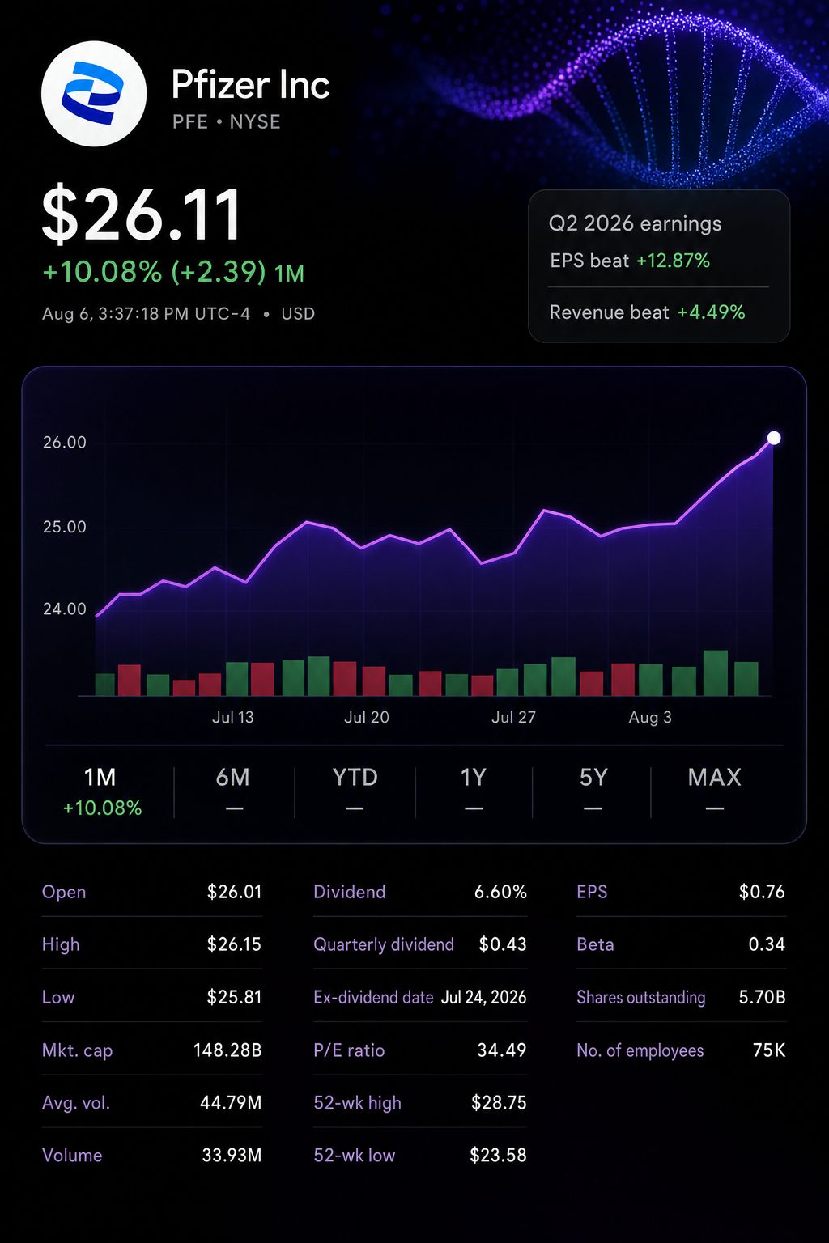Click the +10.08% under the 1M tab
This screenshot has height=1243, width=829.
pyautogui.click(x=102, y=808)
